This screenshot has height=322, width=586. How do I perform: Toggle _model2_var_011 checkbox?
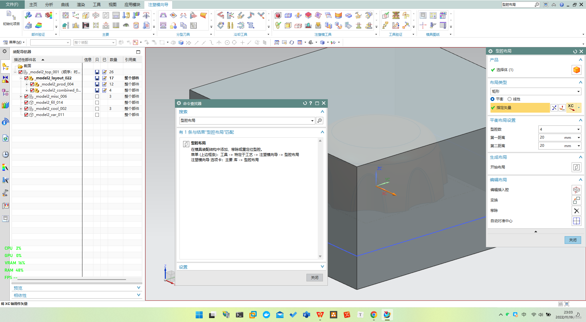[26, 115]
